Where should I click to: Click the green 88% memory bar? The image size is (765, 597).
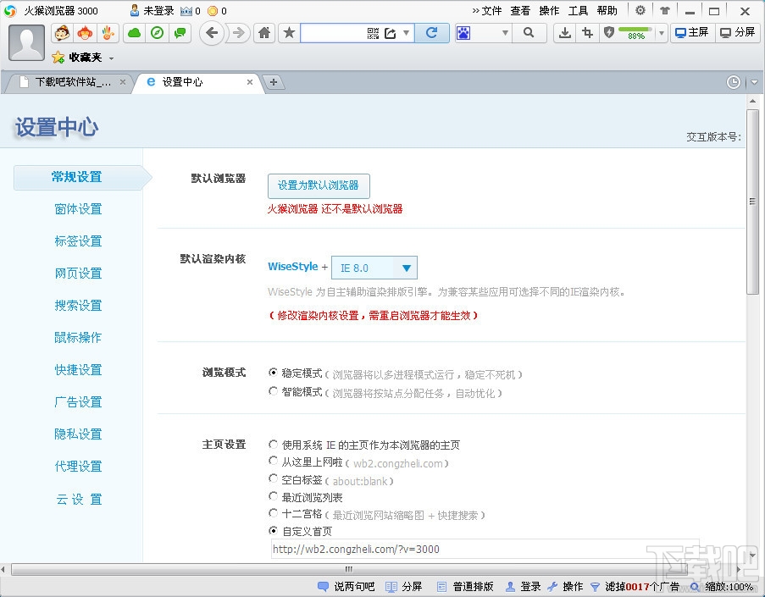[x=635, y=33]
